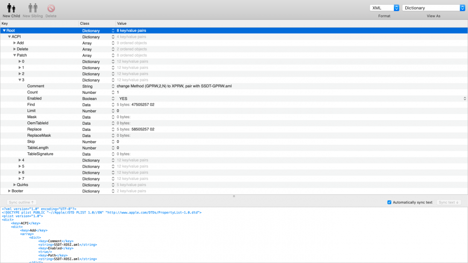Viewport: 468px width, 263px height.
Task: Expand the Quirks dictionary row
Action: click(x=15, y=185)
